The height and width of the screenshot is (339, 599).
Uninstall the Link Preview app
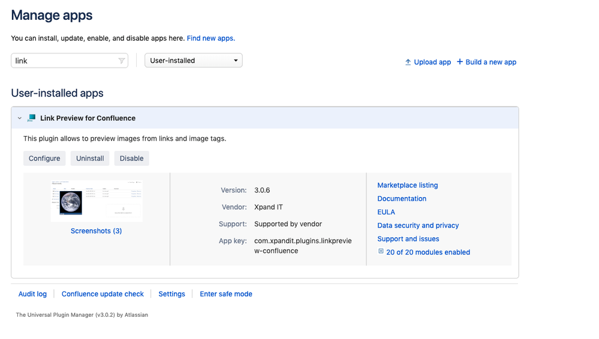[x=90, y=158]
